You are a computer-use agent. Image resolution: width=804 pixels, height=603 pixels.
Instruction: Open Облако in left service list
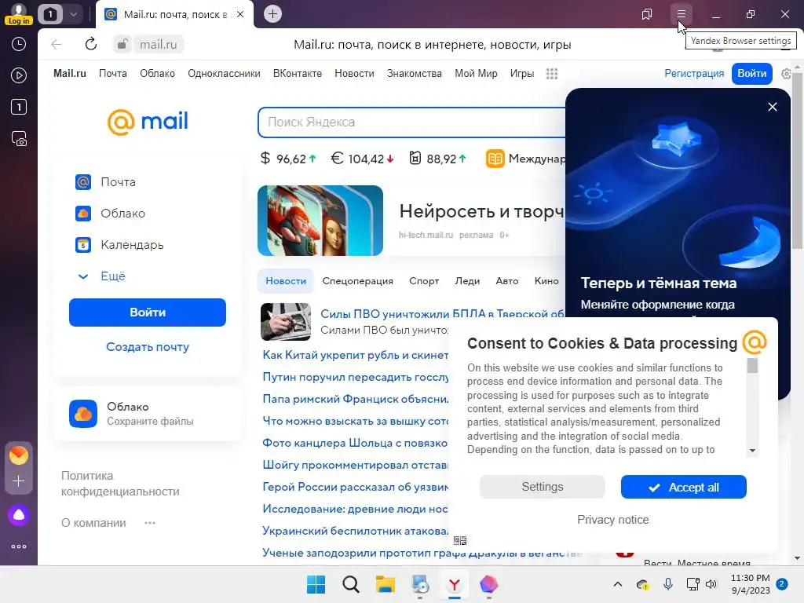point(111,214)
